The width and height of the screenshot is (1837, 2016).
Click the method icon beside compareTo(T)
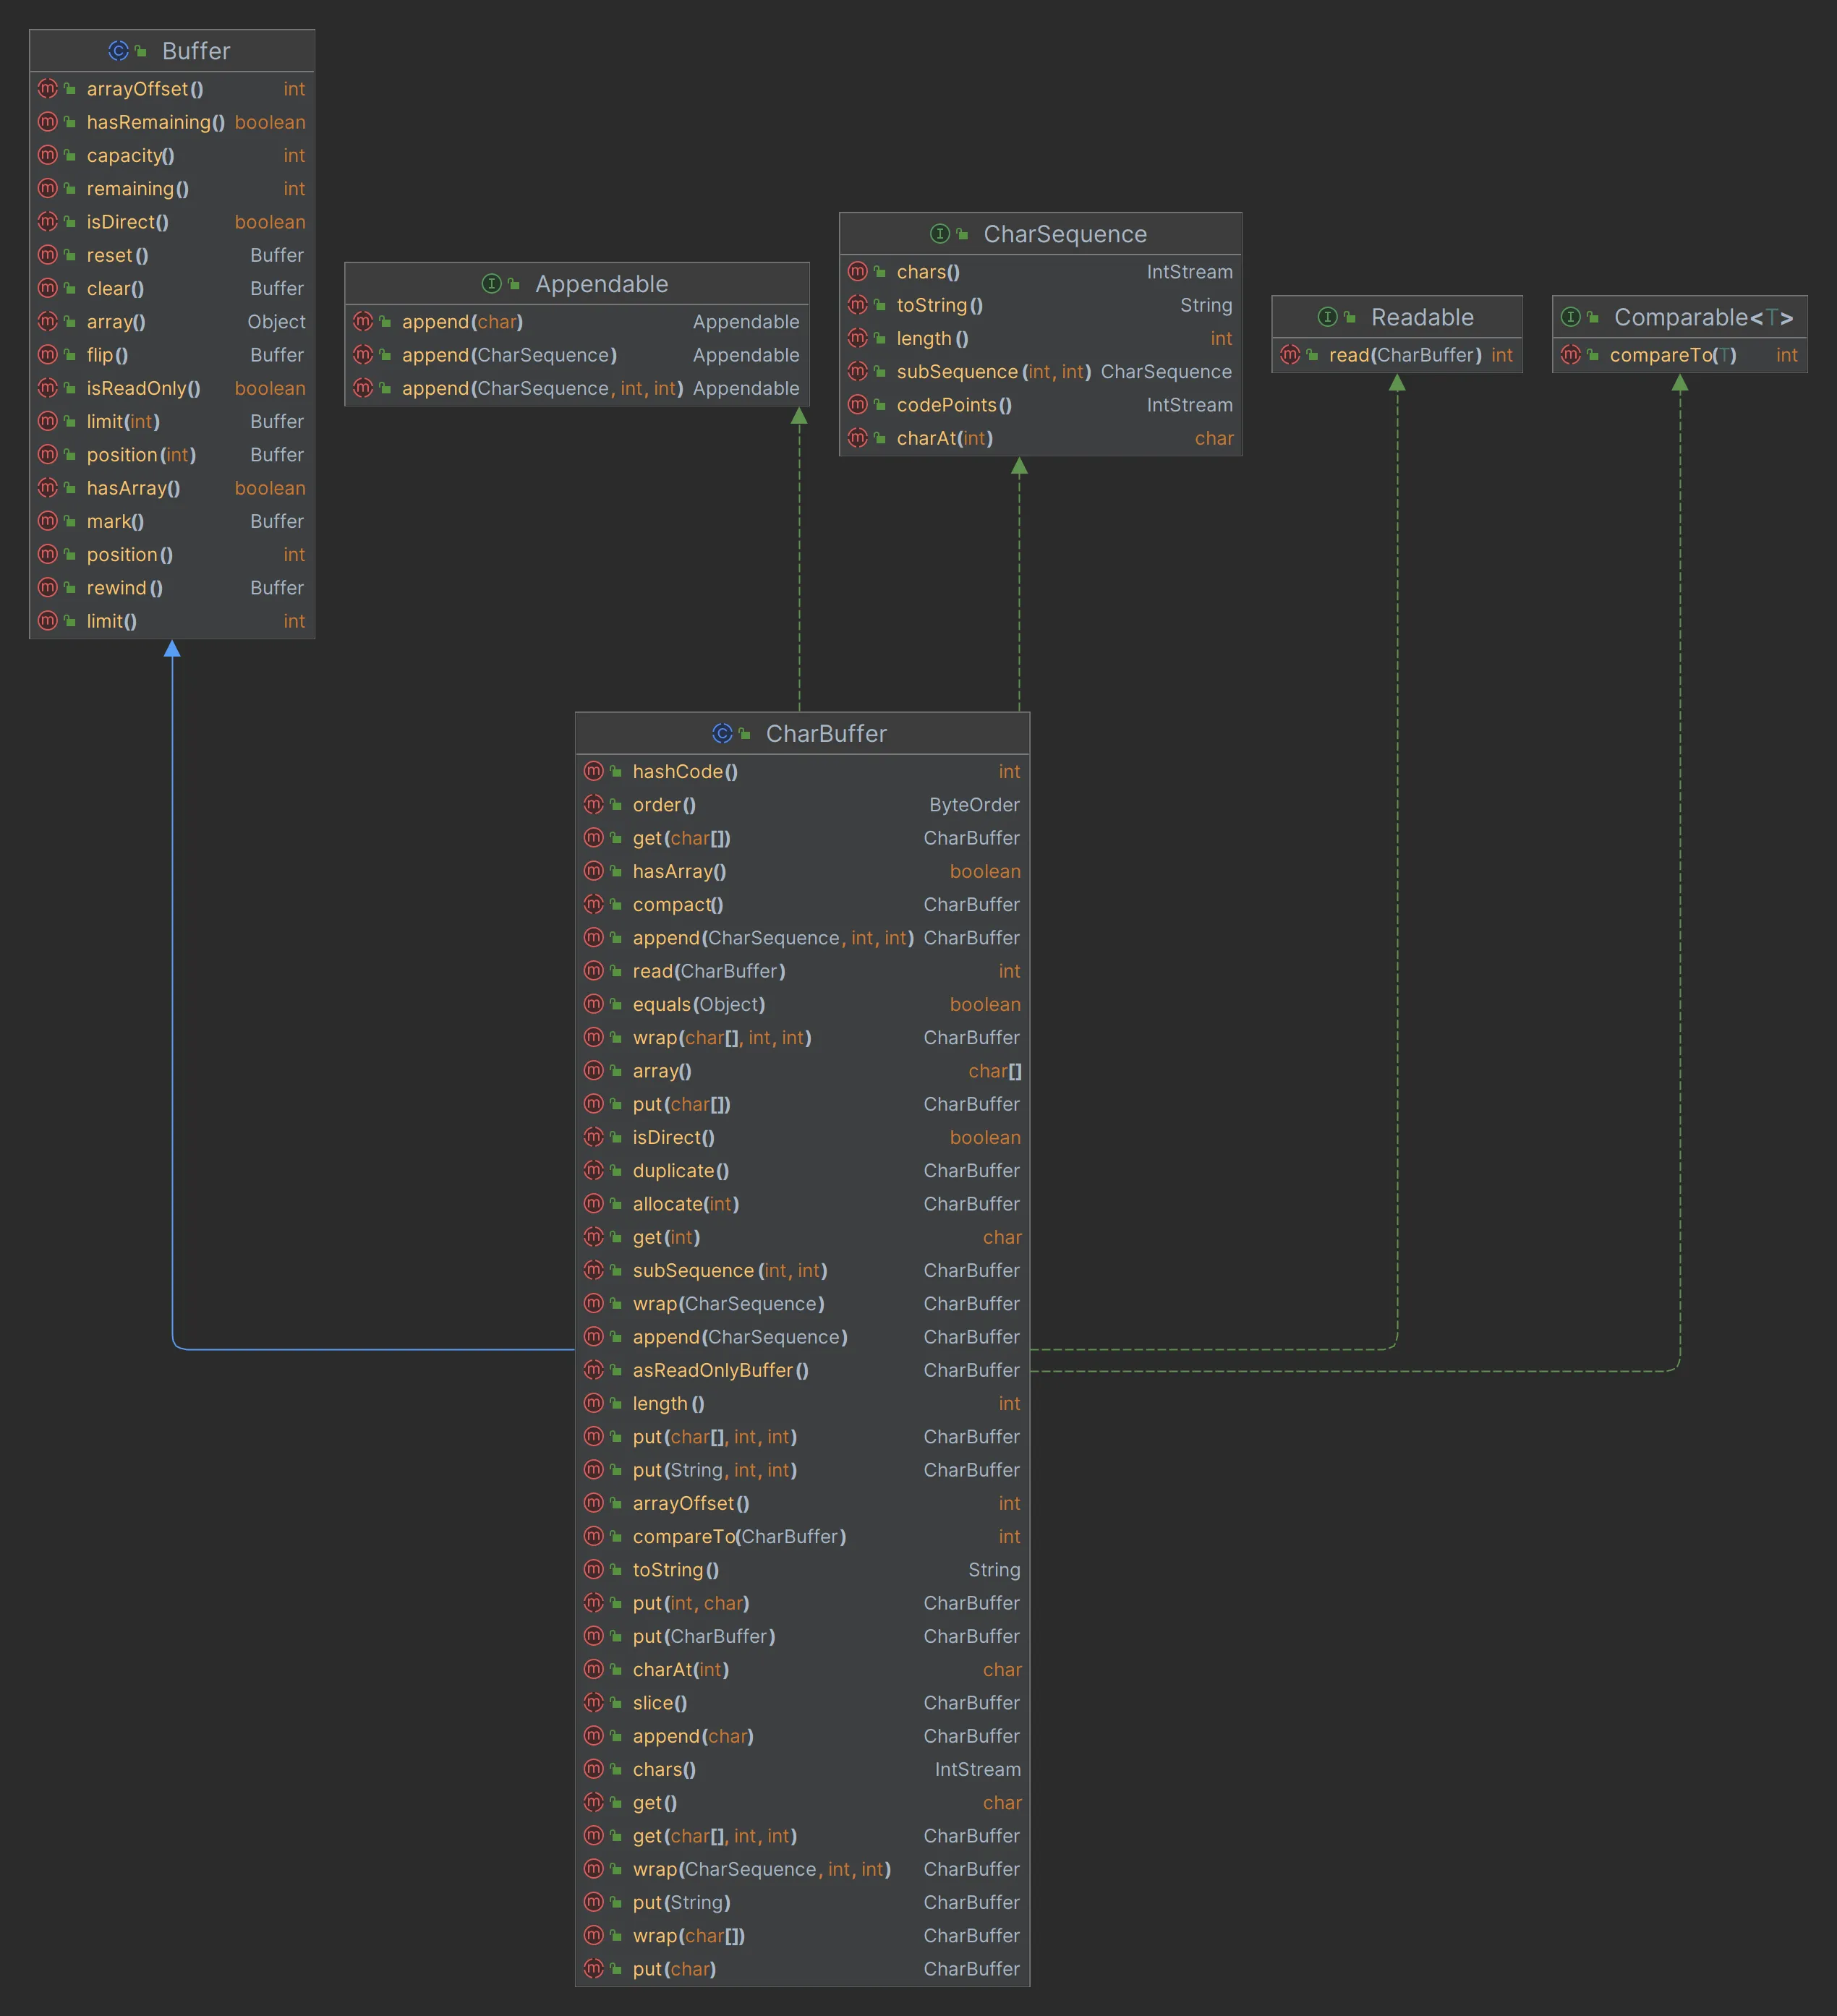coord(1570,355)
